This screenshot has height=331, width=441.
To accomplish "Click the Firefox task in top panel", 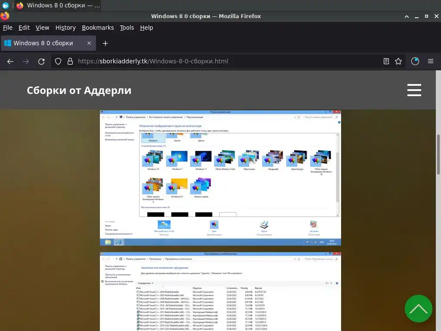I will (x=58, y=5).
